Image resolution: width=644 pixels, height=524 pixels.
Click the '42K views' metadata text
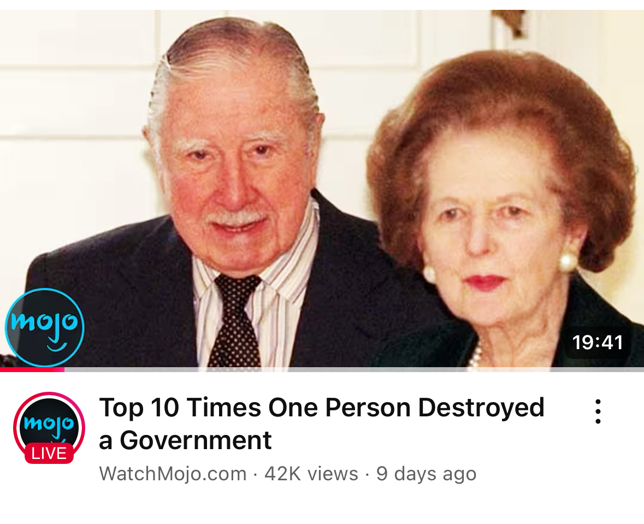(x=311, y=473)
